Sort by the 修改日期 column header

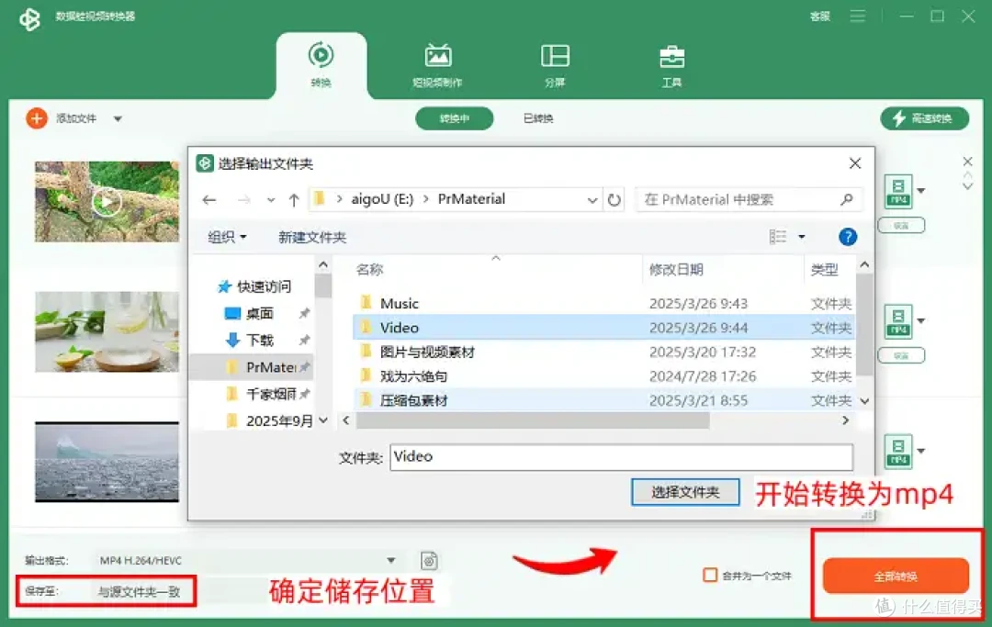(x=676, y=269)
